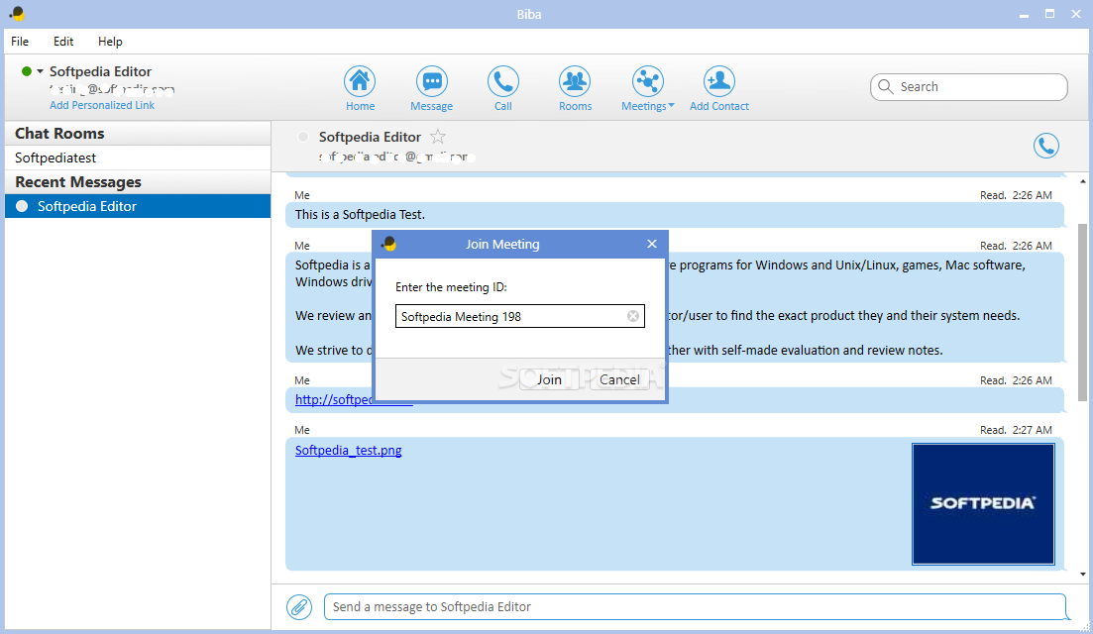This screenshot has width=1093, height=634.
Task: Toggle favorite star for Softpedia Editor
Action: pyautogui.click(x=438, y=137)
